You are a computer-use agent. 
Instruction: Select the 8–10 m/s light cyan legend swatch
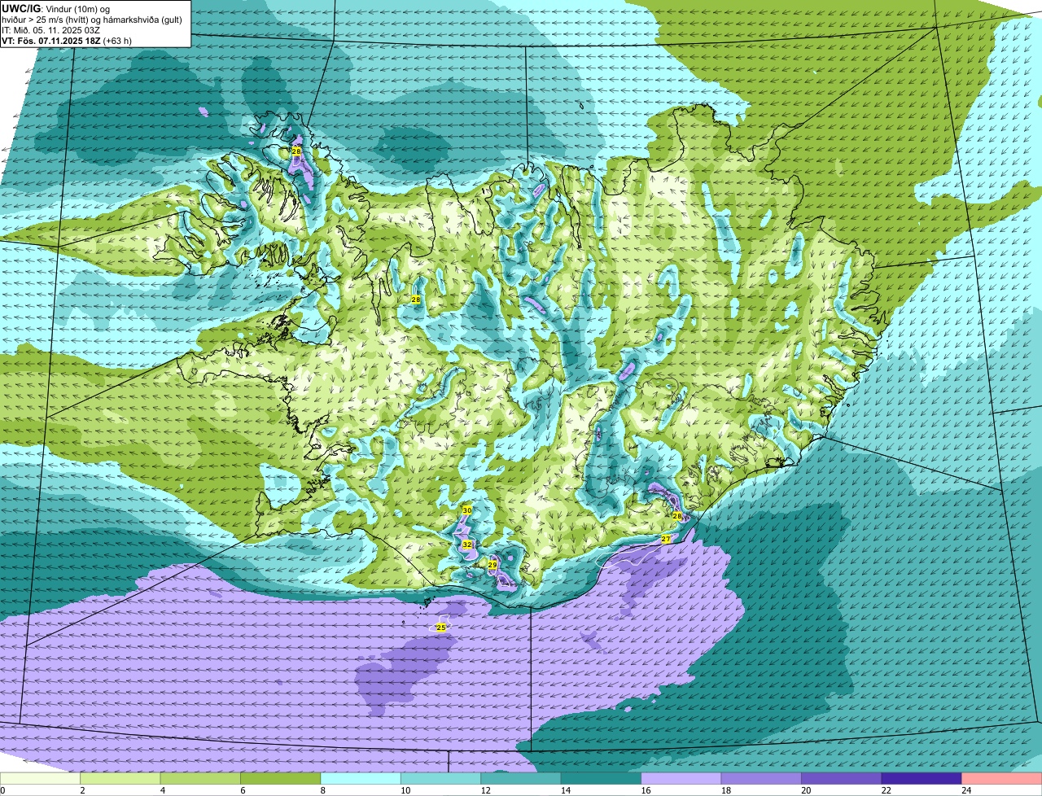pyautogui.click(x=361, y=778)
